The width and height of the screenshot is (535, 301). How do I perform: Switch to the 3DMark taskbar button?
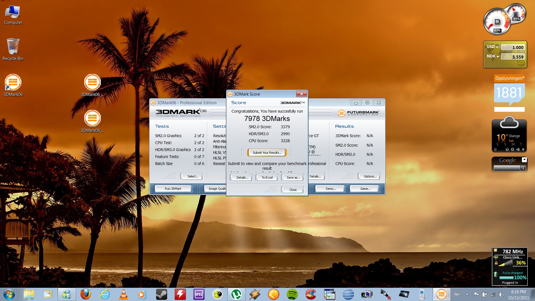click(441, 294)
